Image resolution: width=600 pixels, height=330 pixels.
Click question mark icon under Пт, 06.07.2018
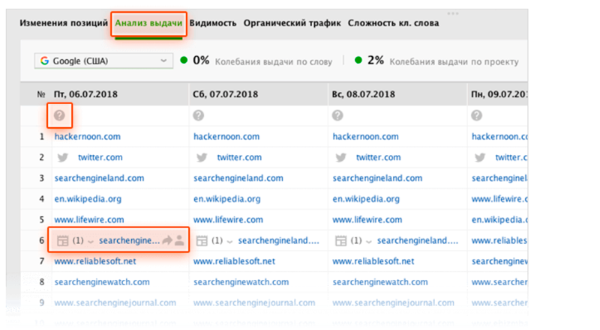tap(59, 115)
